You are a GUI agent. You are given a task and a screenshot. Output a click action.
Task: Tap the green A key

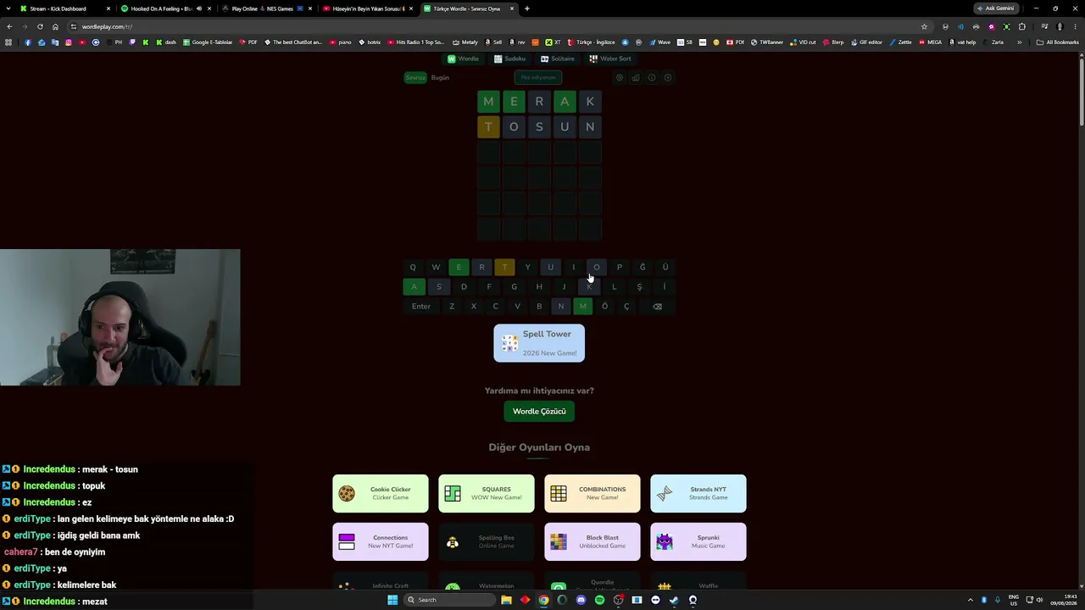(x=414, y=287)
